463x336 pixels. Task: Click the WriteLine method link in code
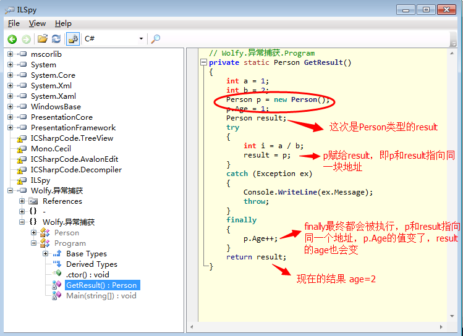coord(298,192)
